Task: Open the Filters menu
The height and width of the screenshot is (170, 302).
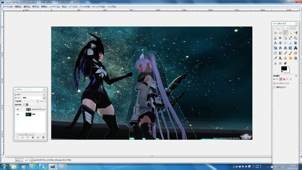Action: point(85,7)
